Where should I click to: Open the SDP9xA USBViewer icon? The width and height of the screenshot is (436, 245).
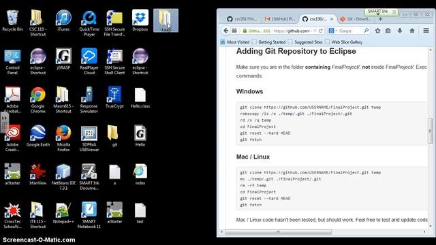89,138
